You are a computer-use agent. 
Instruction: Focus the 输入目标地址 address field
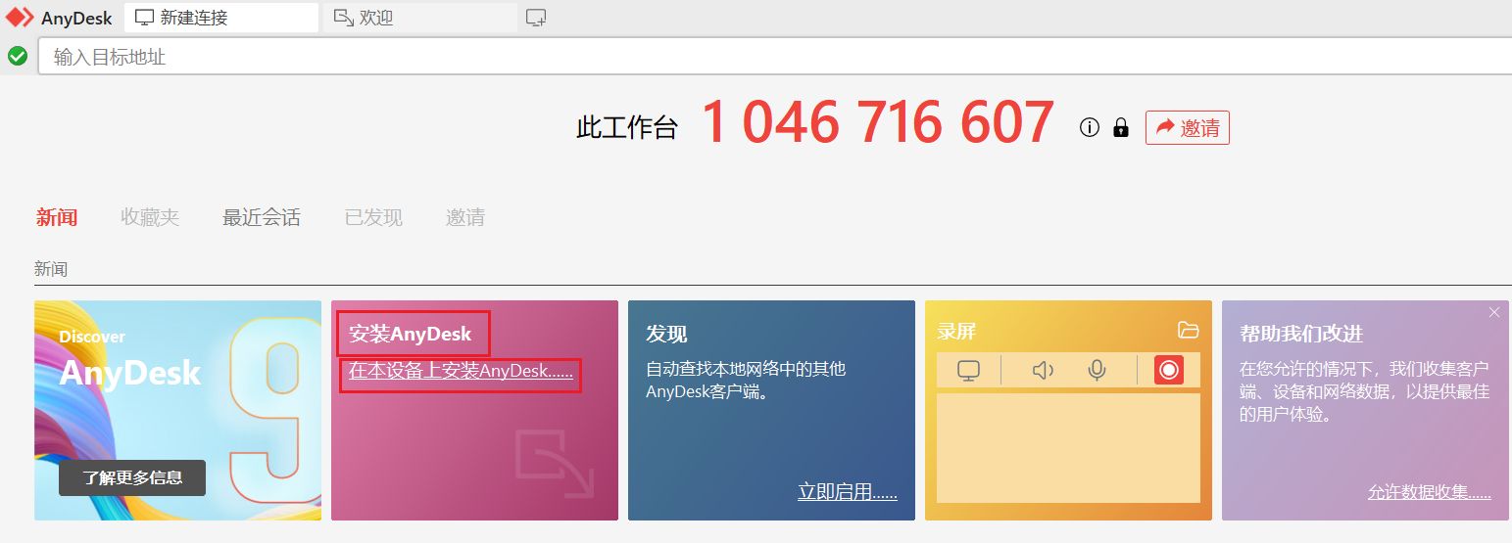(774, 57)
